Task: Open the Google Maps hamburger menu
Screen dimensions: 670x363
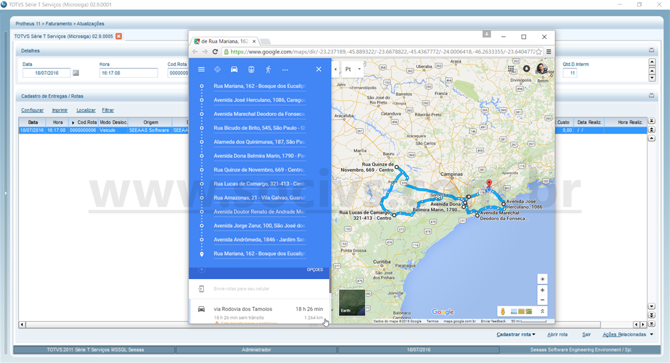Action: [201, 69]
